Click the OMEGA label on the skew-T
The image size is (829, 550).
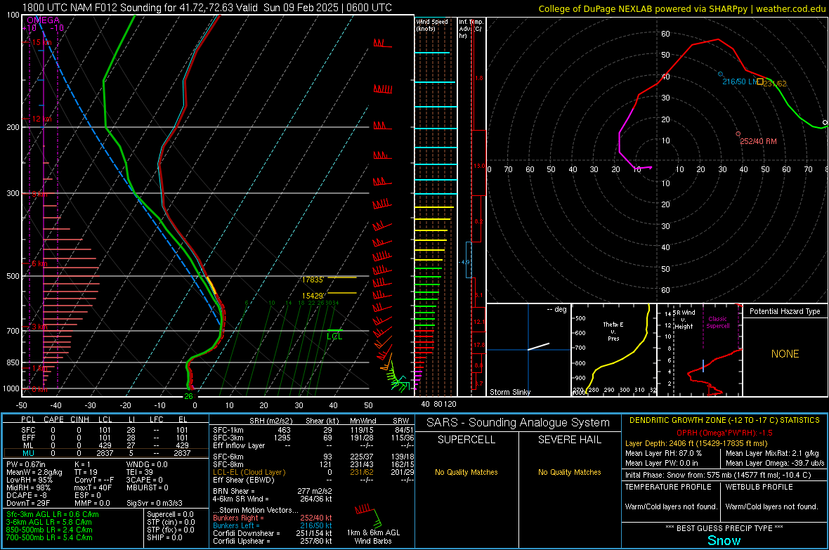click(x=43, y=20)
